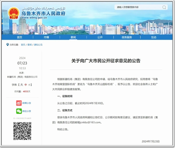Image resolution: width=175 pixels, height=148 pixels.
Task: Go to 政务服务 in navigation bar
Action: pyautogui.click(x=127, y=37)
